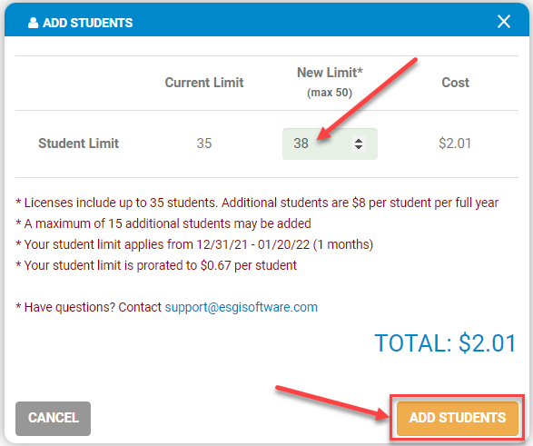Image resolution: width=533 pixels, height=446 pixels.
Task: Focus the New Limit field showing 38
Action: [x=330, y=144]
